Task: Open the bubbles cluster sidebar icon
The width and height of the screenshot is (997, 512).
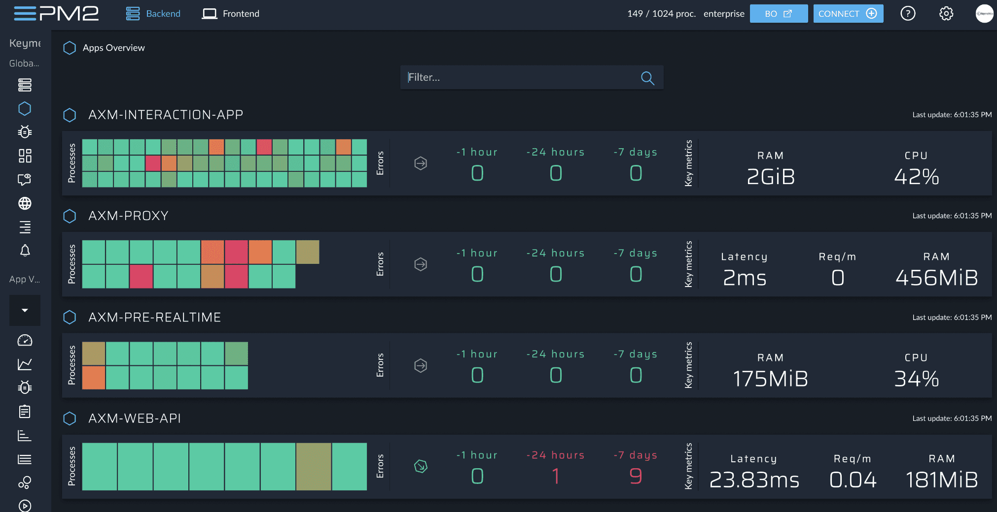Action: (x=25, y=482)
